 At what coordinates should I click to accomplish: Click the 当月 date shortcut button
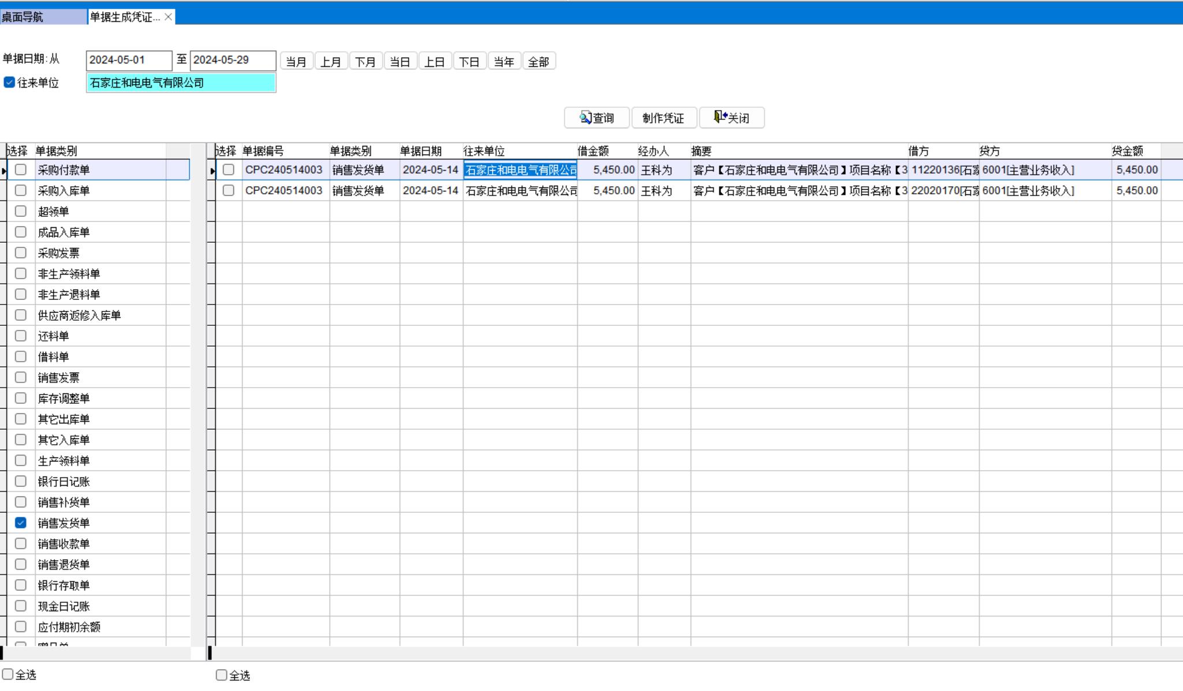coord(296,61)
